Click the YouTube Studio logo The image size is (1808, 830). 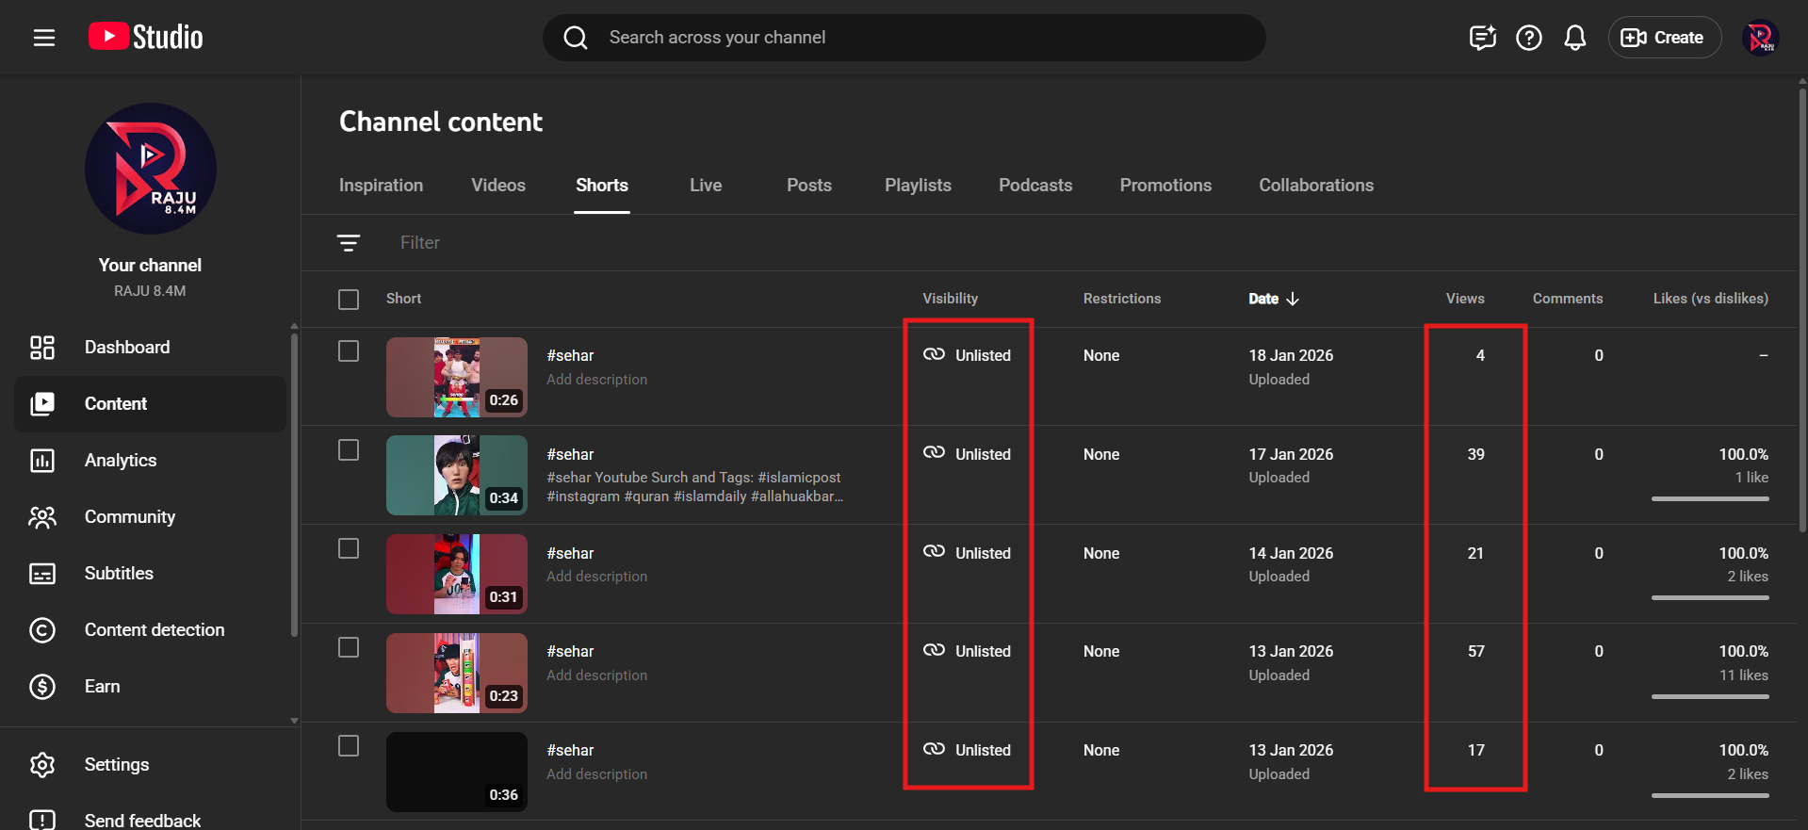(146, 38)
